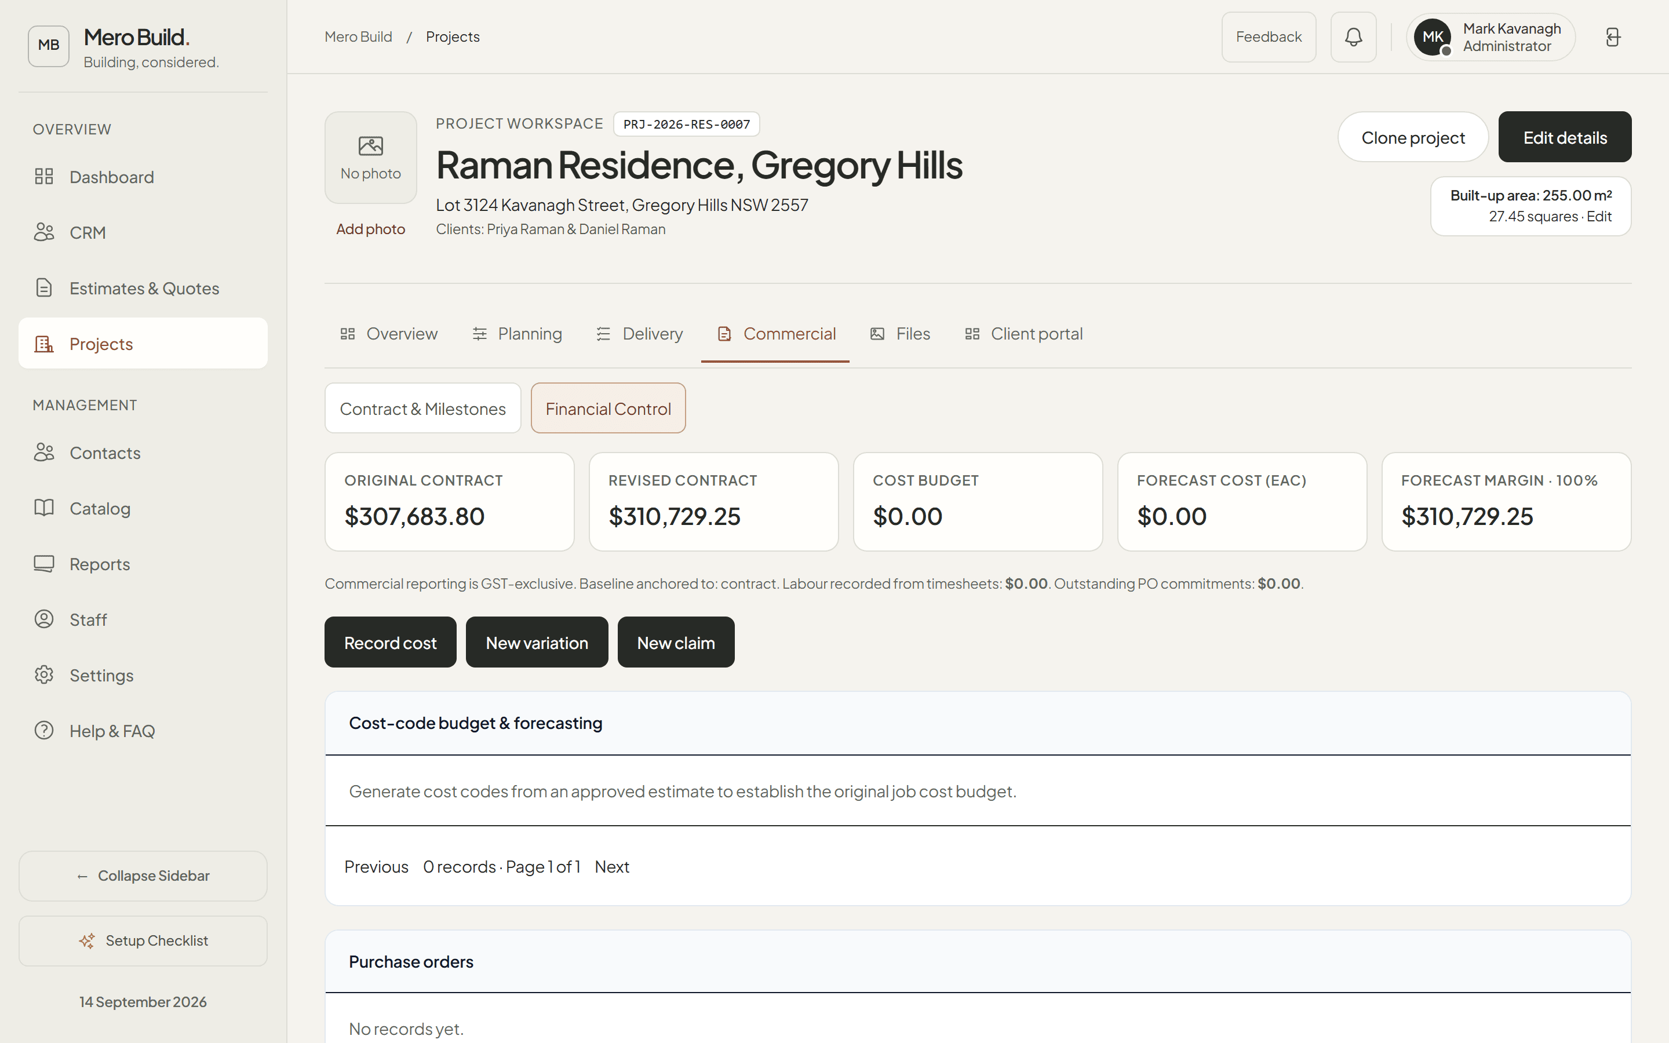The height and width of the screenshot is (1043, 1669).
Task: Click the Mero Build breadcrumb link
Action: click(359, 37)
